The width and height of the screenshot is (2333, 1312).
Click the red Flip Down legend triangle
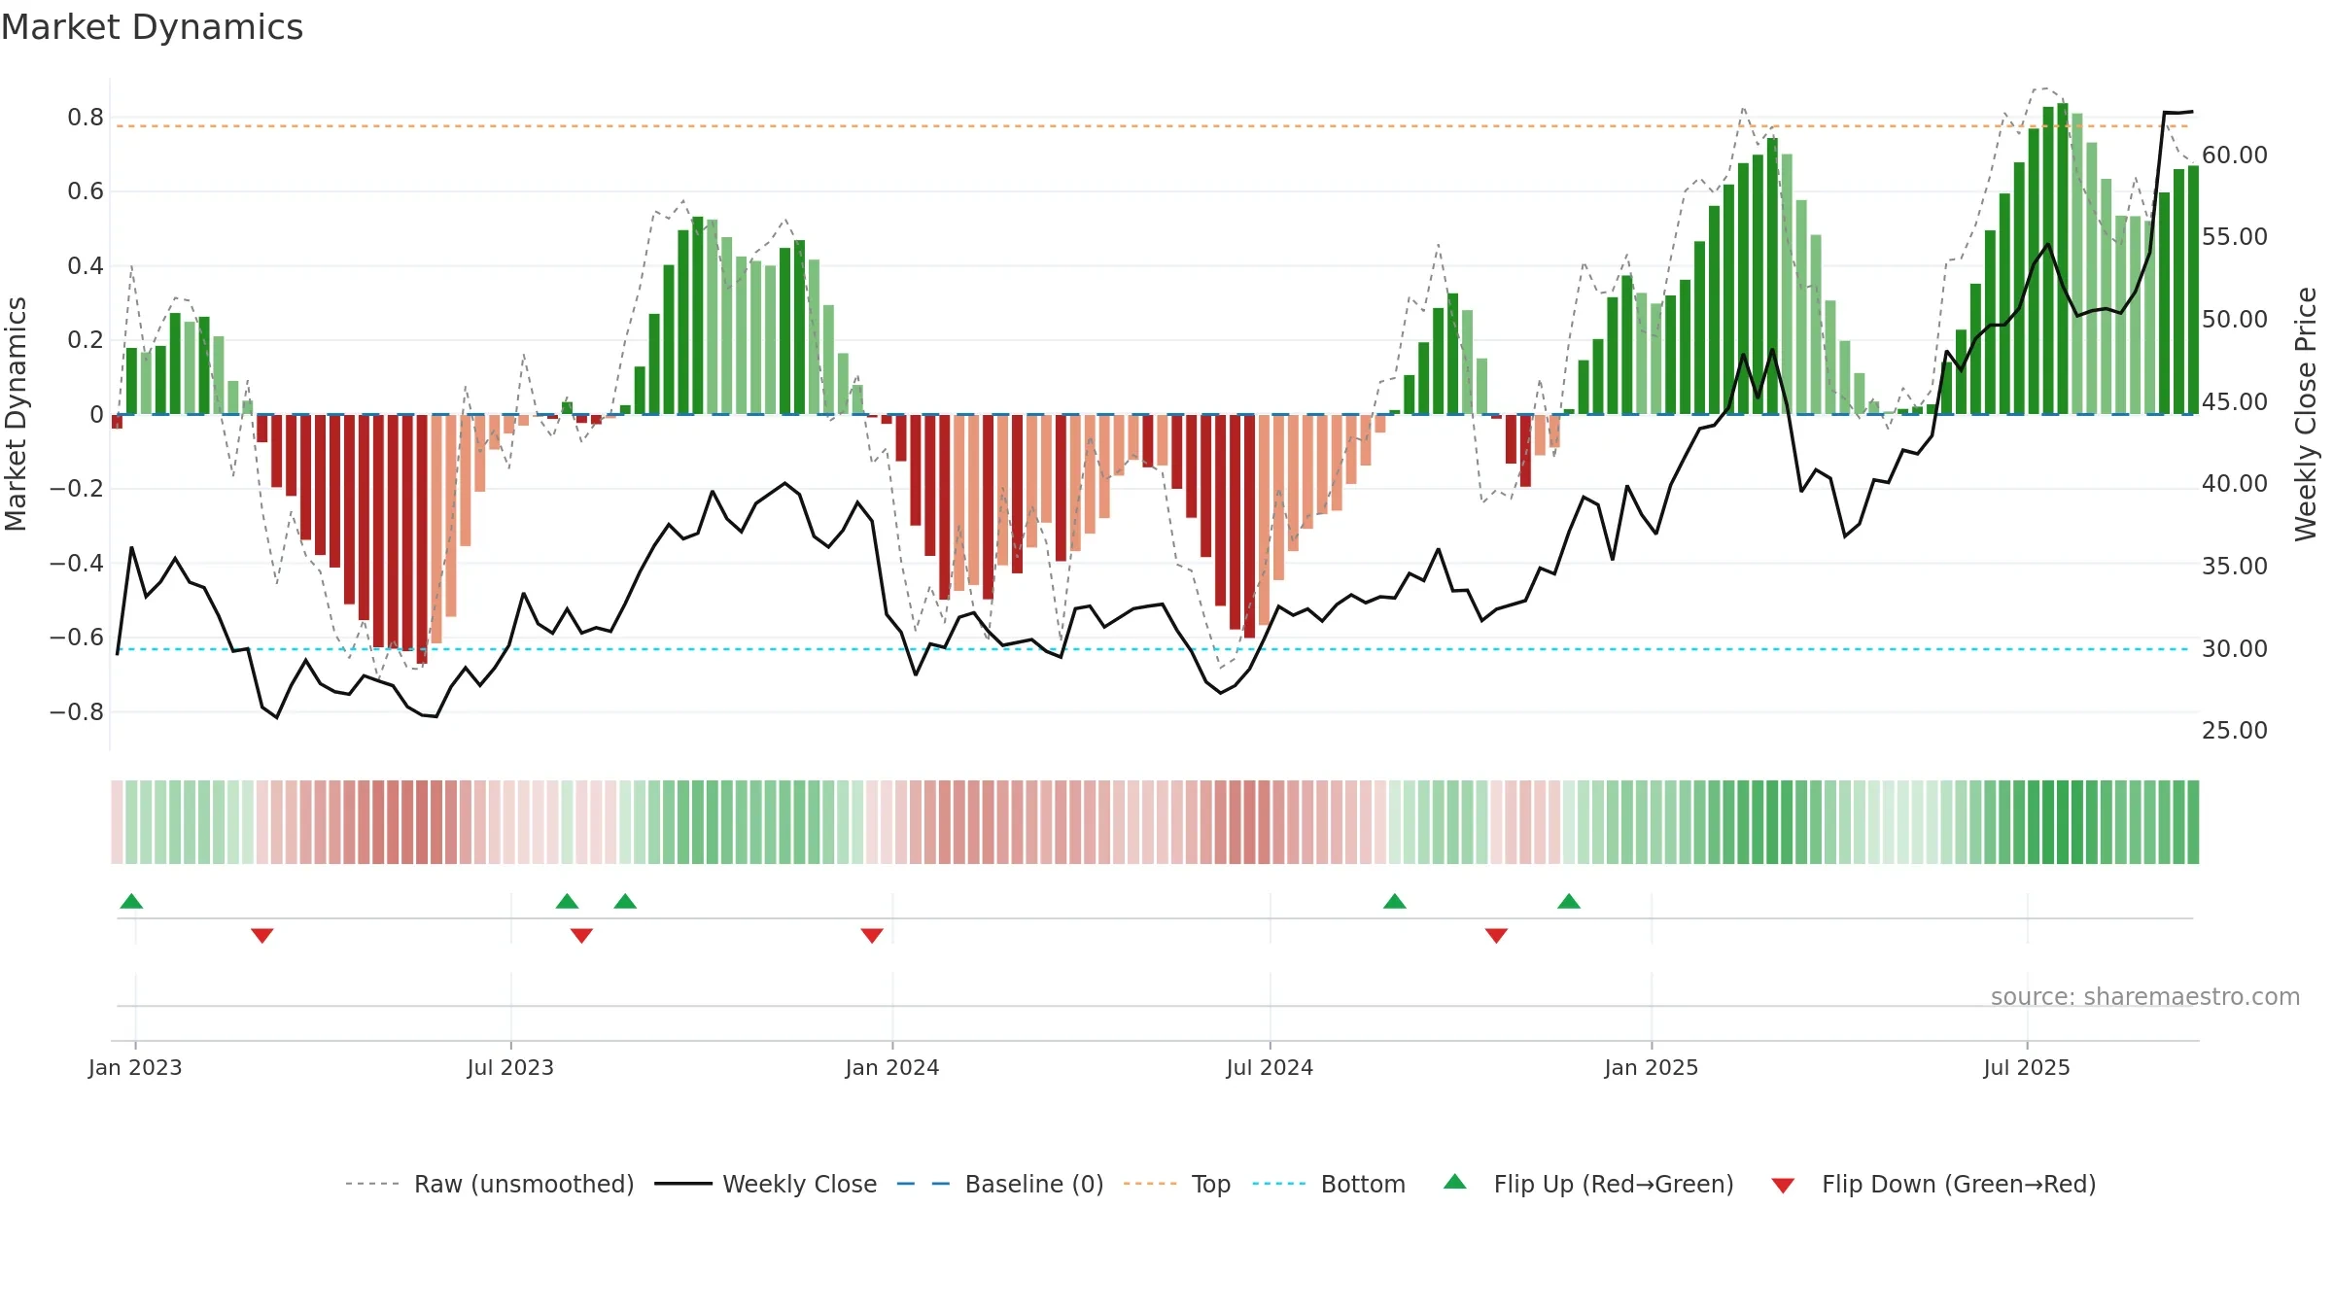coord(1783,1186)
